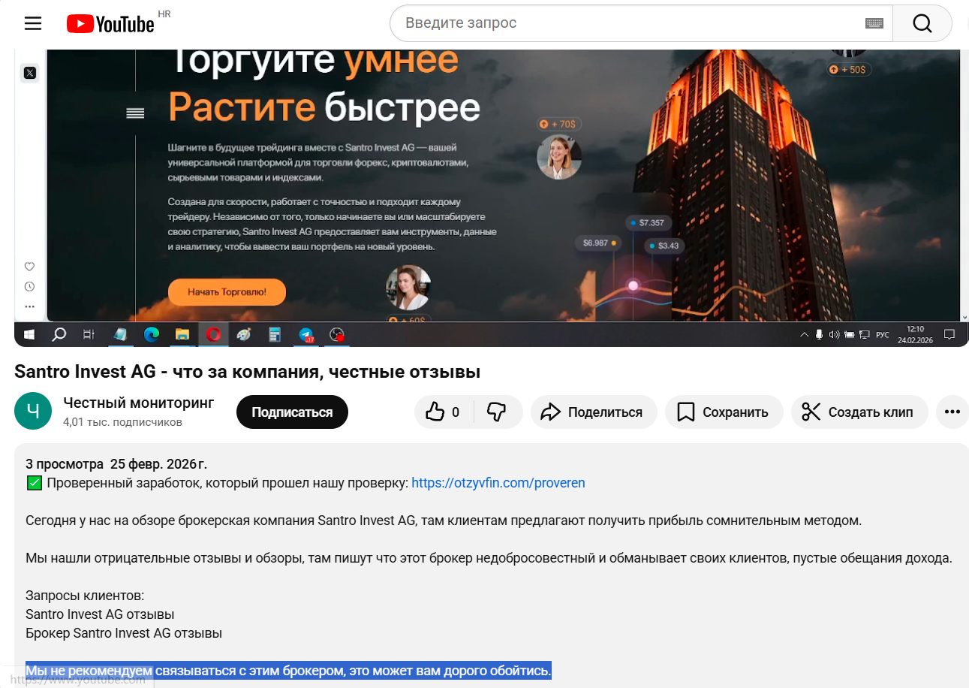Open the YouTube hamburger guide menu
The height and width of the screenshot is (688, 969).
tap(33, 23)
